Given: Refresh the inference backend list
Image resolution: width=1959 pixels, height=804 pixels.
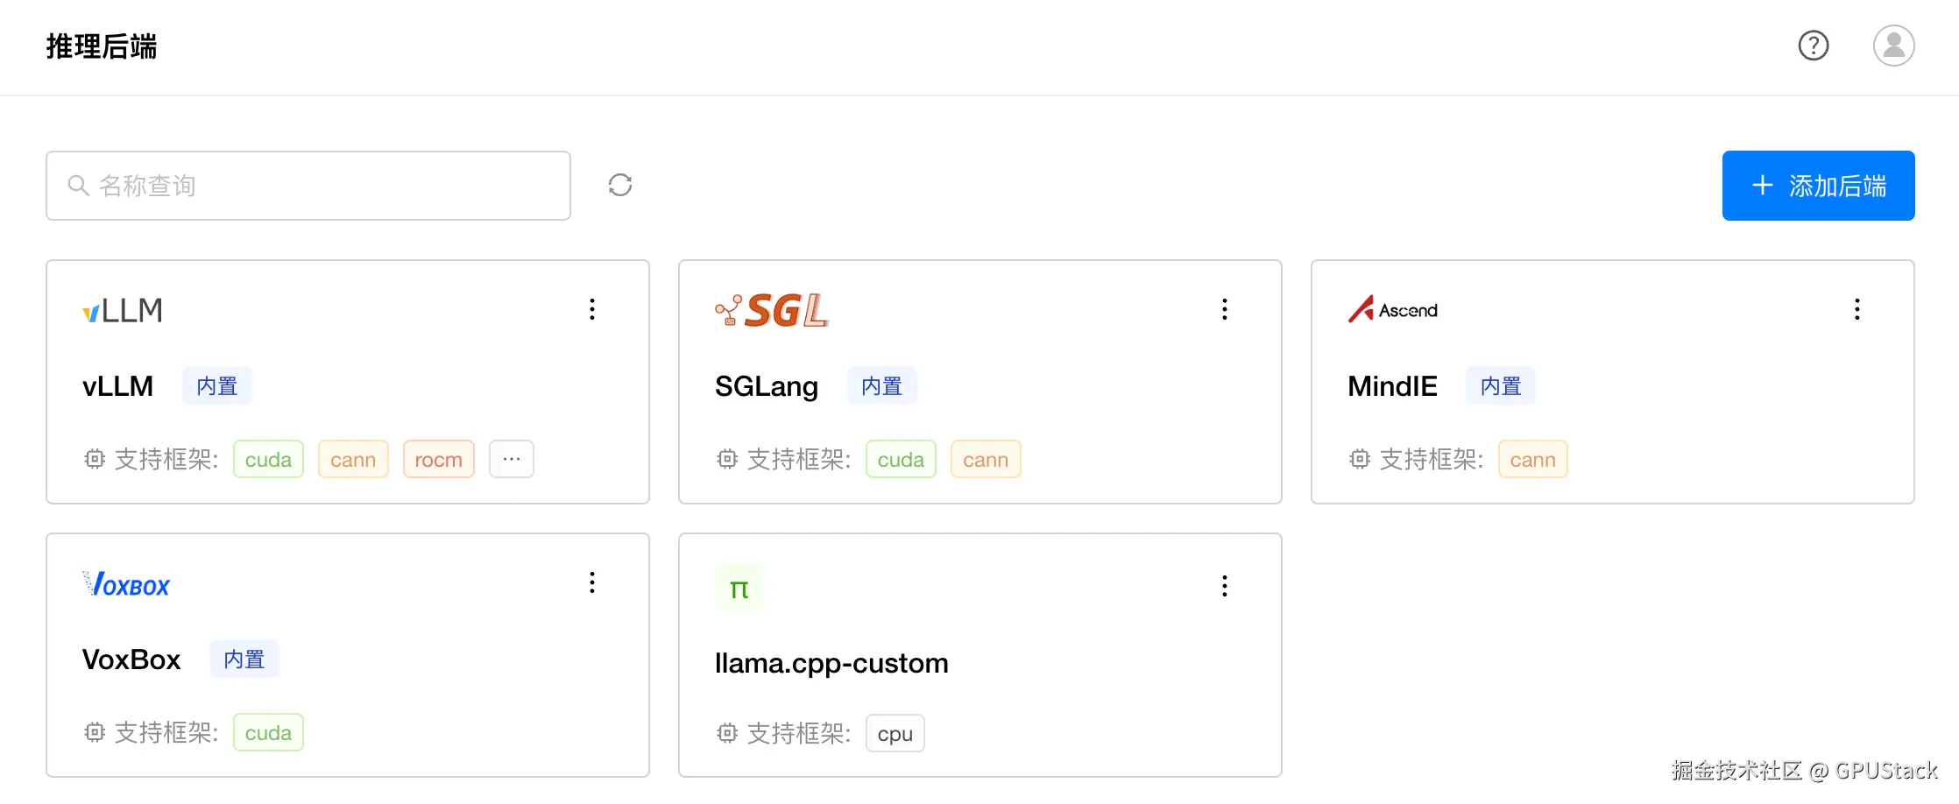Looking at the screenshot, I should point(620,185).
